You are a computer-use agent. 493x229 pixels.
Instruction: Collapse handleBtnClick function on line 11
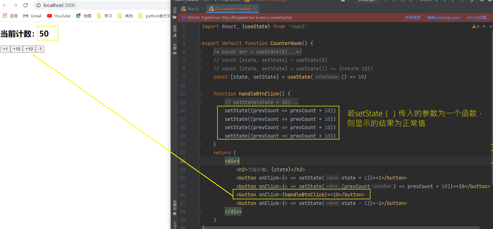pos(199,94)
